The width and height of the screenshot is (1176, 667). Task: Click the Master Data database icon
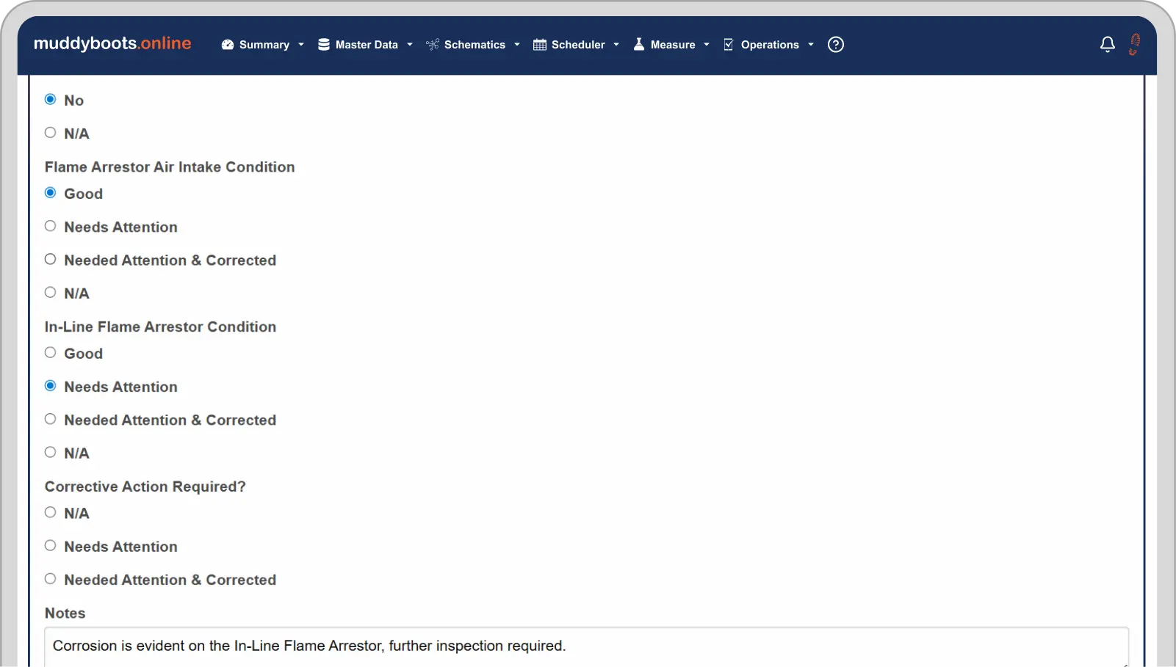point(323,45)
